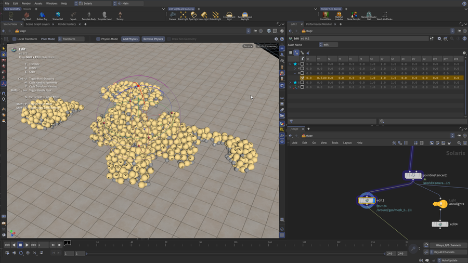Select the arealight1 node
468x263 pixels.
tap(440, 204)
